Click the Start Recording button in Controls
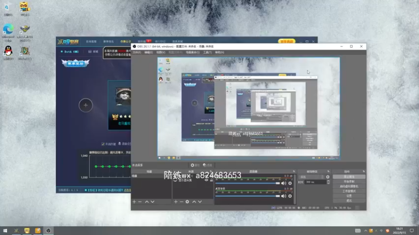This screenshot has width=419, height=235. [349, 181]
